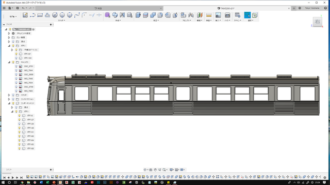Open the model workspace dropdown
Image resolution: width=330 pixels, height=185 pixels.
13,16
